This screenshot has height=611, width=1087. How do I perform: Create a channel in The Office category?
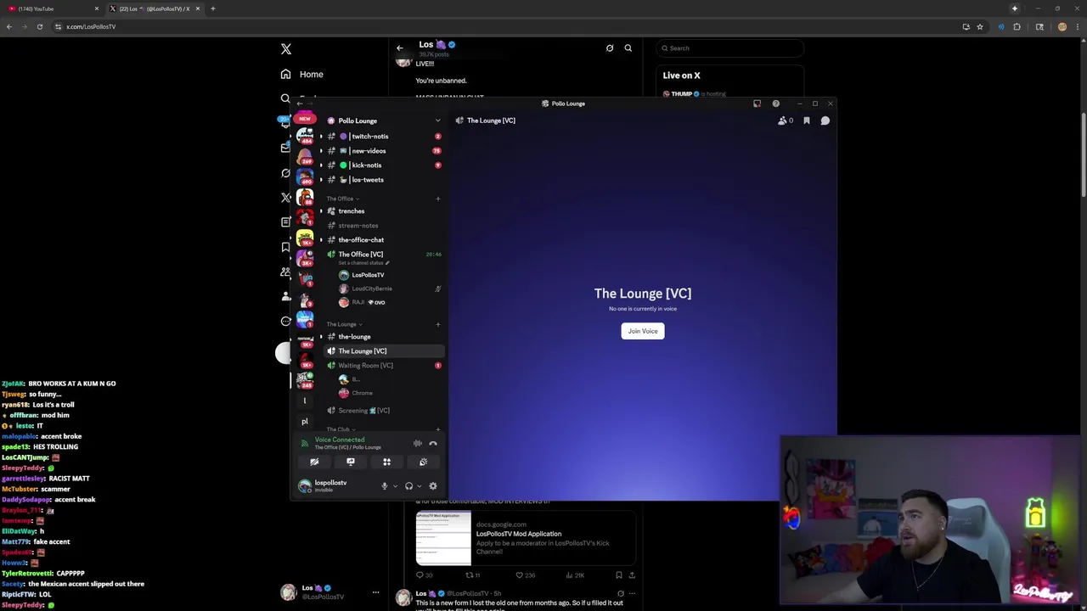pos(438,199)
